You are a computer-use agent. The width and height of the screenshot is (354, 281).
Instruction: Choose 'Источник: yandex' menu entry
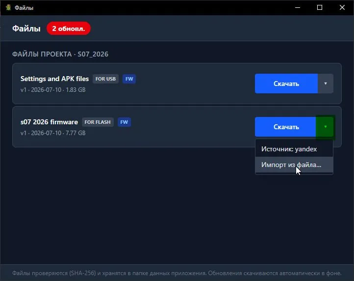click(294, 149)
